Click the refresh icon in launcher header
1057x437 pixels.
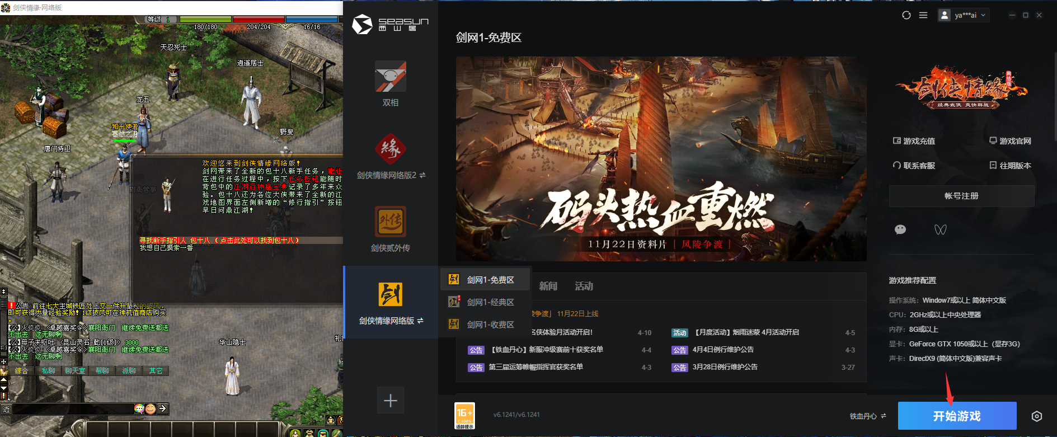(906, 15)
